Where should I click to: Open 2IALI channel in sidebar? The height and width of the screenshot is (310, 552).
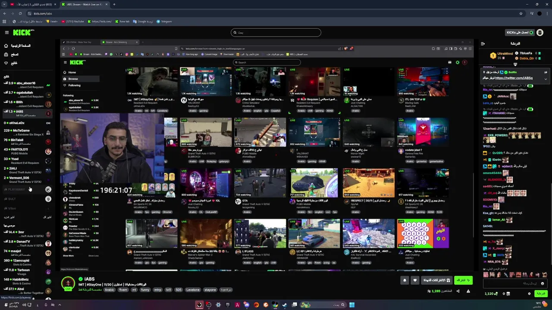(27, 170)
